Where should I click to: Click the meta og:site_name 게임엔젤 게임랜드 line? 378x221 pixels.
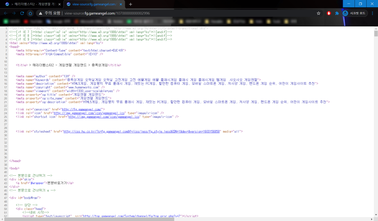[x=64, y=98]
